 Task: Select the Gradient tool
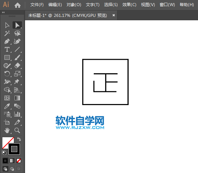coord(17,98)
